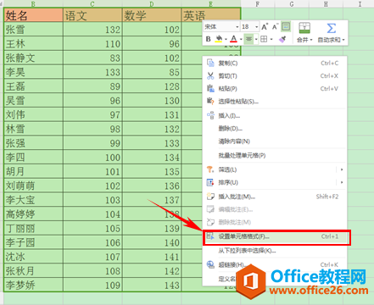
Task: Open the 筛选(L) filter submenu
Action: [x=275, y=169]
